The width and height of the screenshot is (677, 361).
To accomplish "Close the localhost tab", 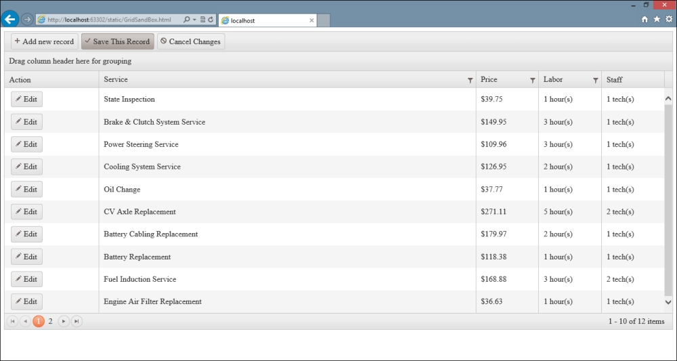I will 311,20.
